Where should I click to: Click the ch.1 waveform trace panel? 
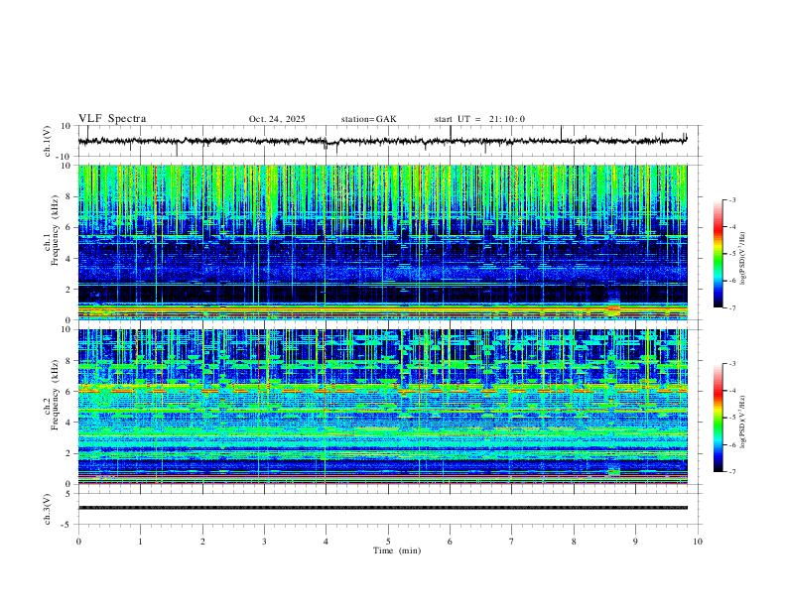(x=390, y=141)
